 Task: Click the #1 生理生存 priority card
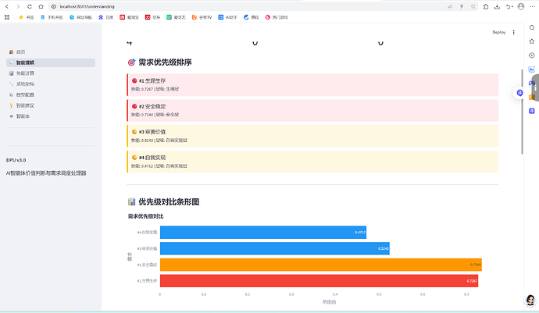(312, 84)
